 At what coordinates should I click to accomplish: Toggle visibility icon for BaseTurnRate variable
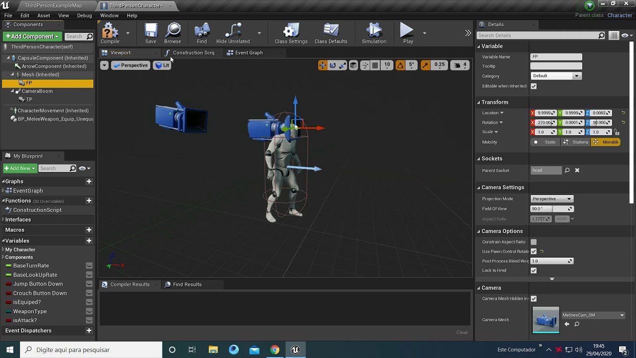point(89,266)
